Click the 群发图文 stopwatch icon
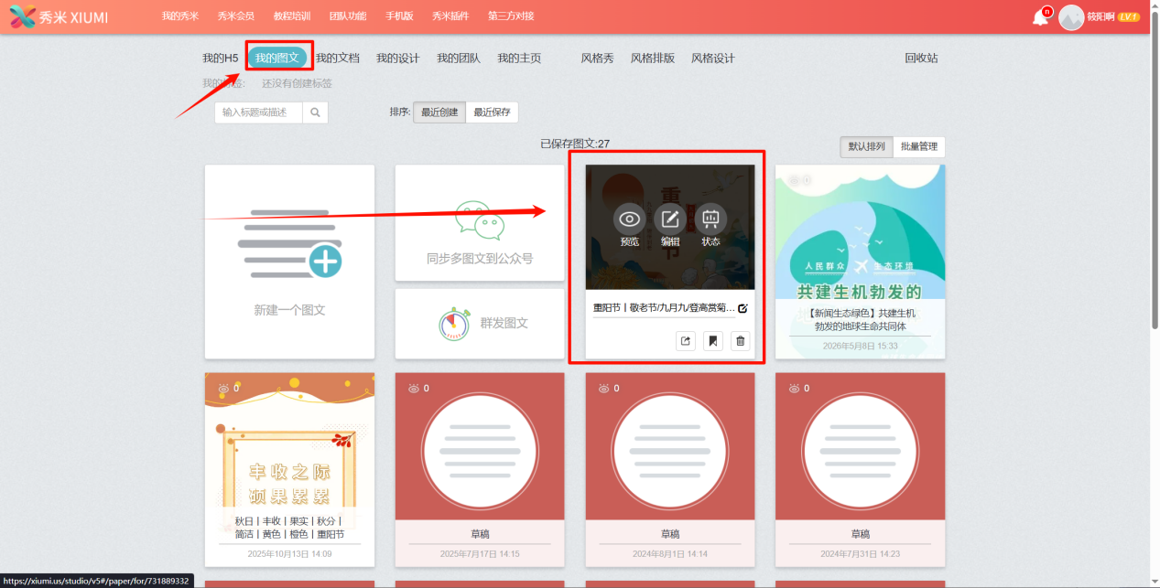The image size is (1160, 588). click(454, 324)
